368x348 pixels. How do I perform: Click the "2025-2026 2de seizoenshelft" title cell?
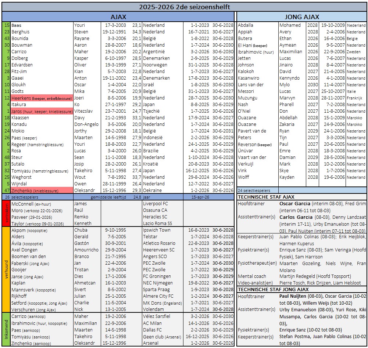[184, 6]
